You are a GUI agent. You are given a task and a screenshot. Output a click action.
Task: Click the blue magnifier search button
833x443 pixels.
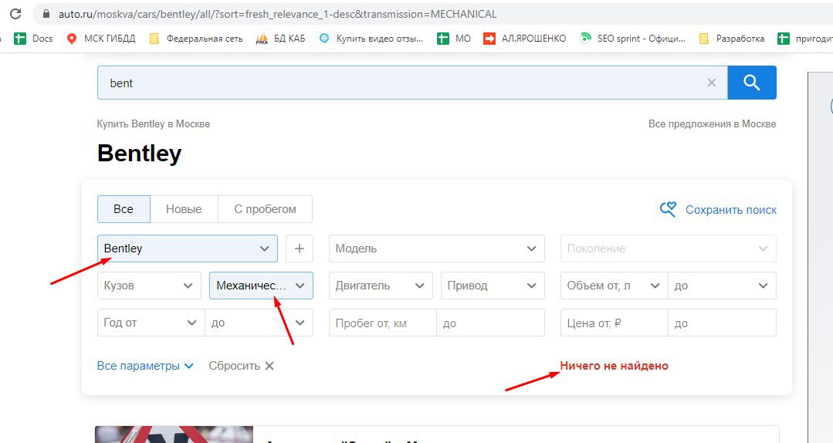click(752, 83)
